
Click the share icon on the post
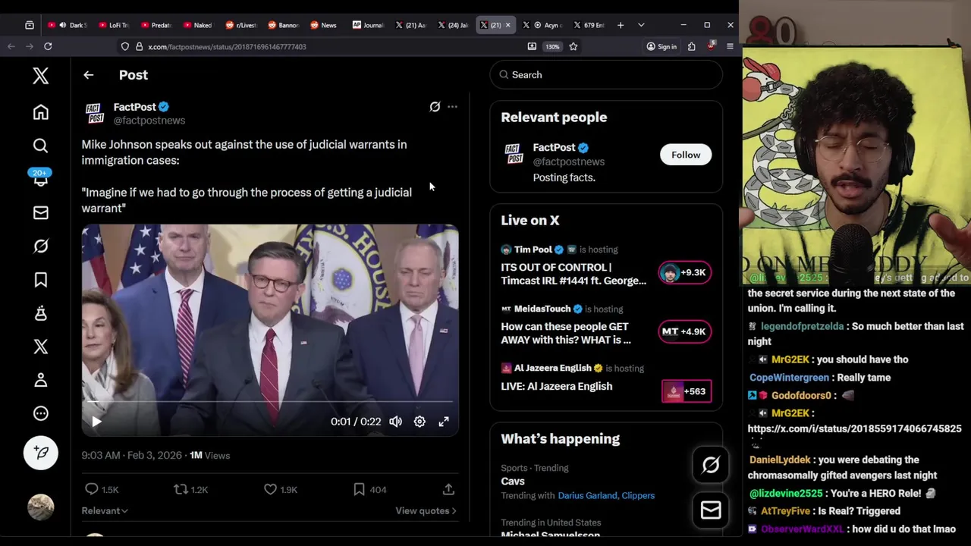(x=448, y=489)
